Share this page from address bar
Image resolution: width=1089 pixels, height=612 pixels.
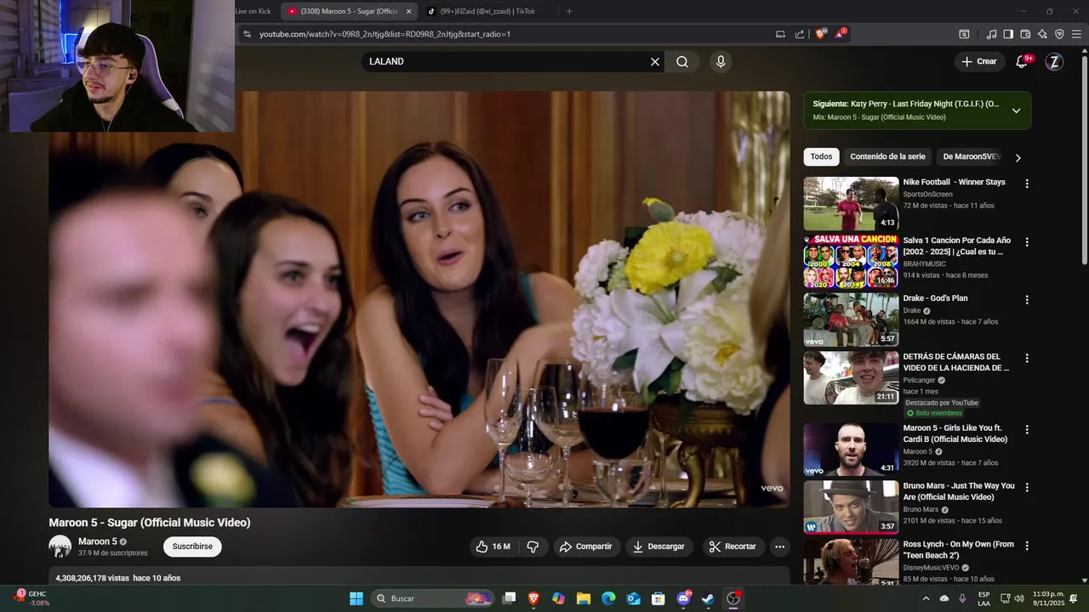800,34
